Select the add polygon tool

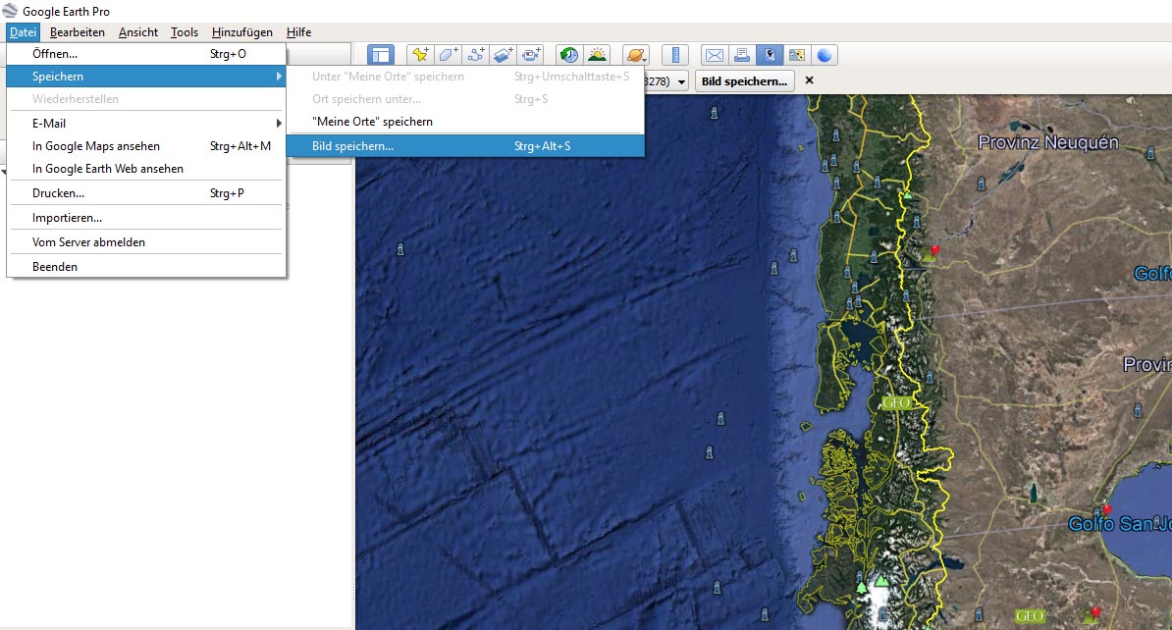click(x=449, y=55)
